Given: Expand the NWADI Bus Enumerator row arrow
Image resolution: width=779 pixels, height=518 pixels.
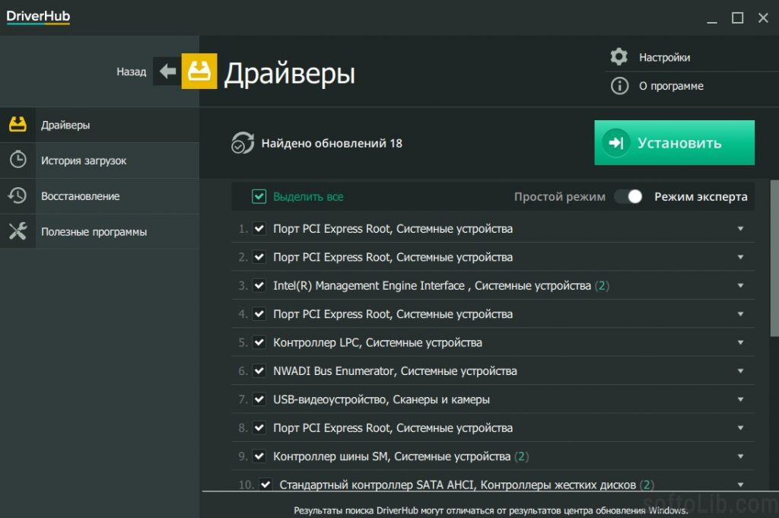Looking at the screenshot, I should pyautogui.click(x=740, y=370).
